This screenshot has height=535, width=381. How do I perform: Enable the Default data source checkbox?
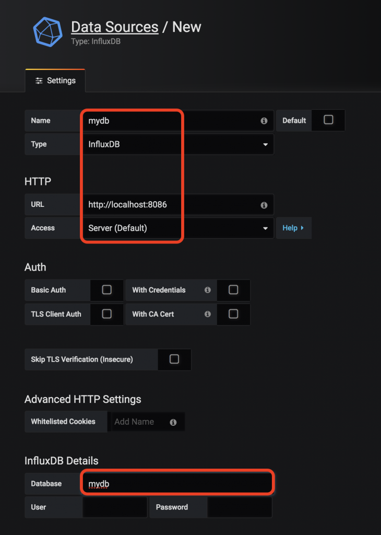(x=328, y=120)
